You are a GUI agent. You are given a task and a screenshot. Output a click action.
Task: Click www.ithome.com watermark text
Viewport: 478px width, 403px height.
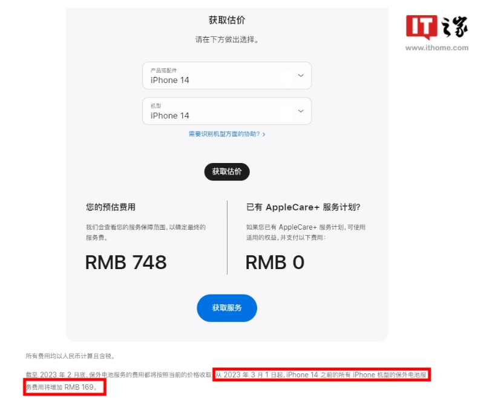click(436, 48)
